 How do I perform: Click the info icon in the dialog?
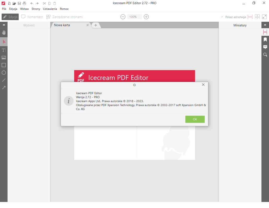pyautogui.click(x=69, y=101)
